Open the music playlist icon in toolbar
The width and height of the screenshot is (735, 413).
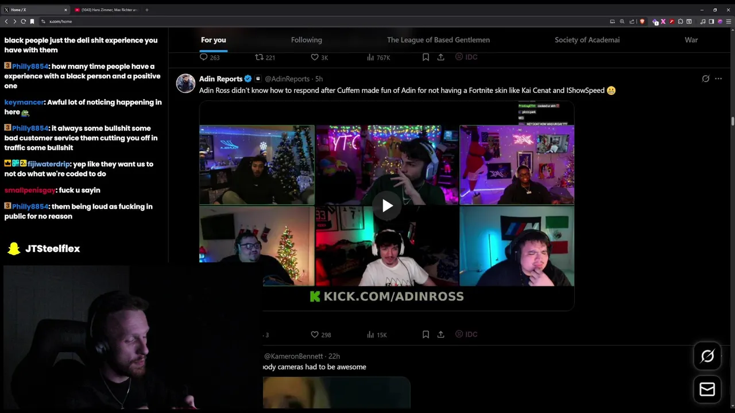(x=703, y=21)
